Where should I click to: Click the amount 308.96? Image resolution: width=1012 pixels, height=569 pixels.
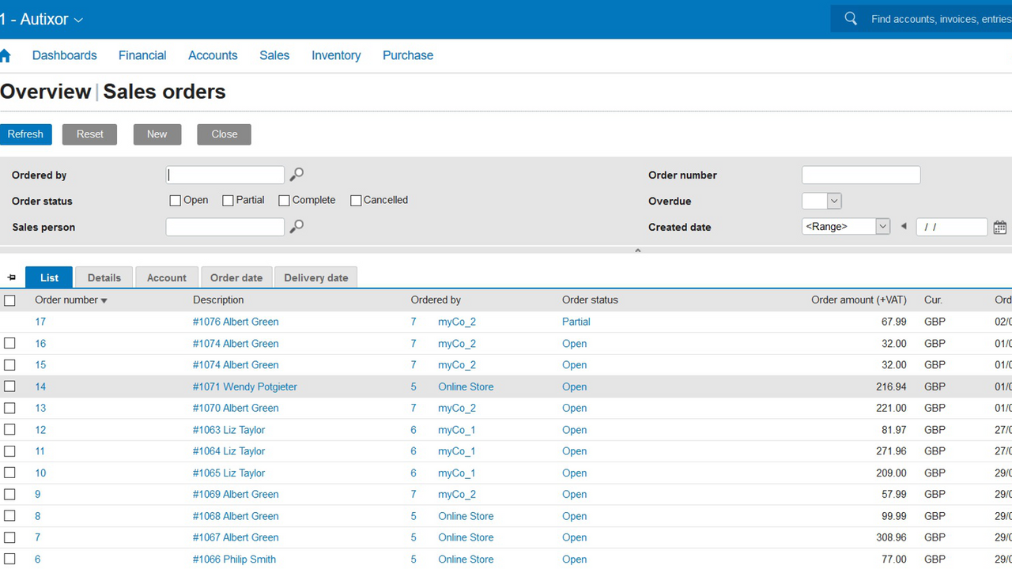pyautogui.click(x=892, y=537)
